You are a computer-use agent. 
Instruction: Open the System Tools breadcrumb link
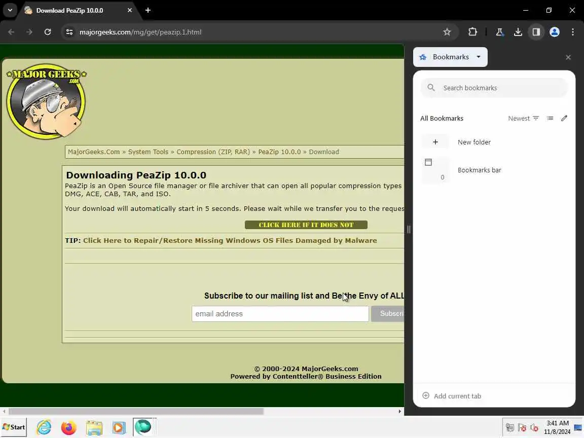point(148,152)
